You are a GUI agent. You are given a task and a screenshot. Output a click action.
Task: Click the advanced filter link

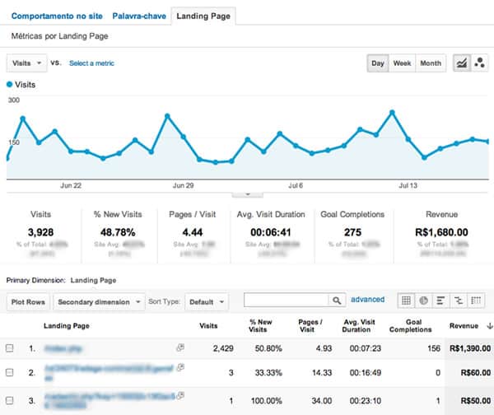368,300
